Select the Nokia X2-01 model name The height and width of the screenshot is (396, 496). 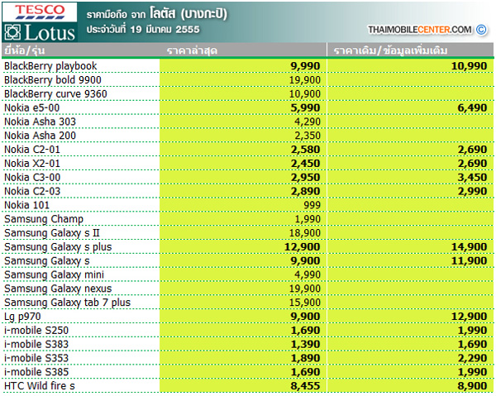click(32, 164)
